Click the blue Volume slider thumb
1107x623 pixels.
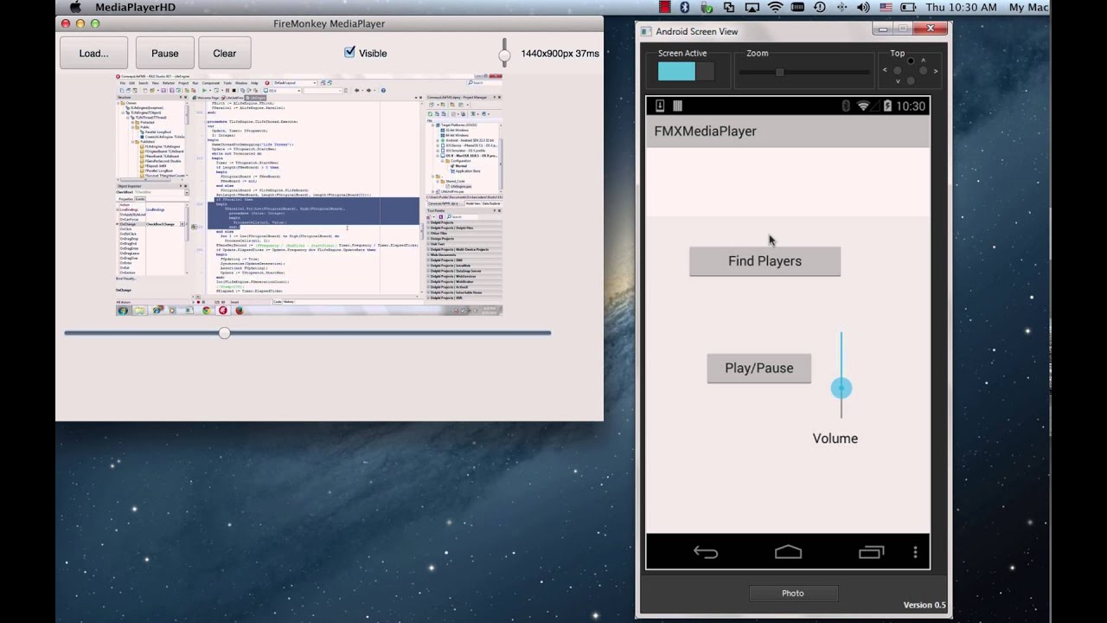[x=841, y=388]
